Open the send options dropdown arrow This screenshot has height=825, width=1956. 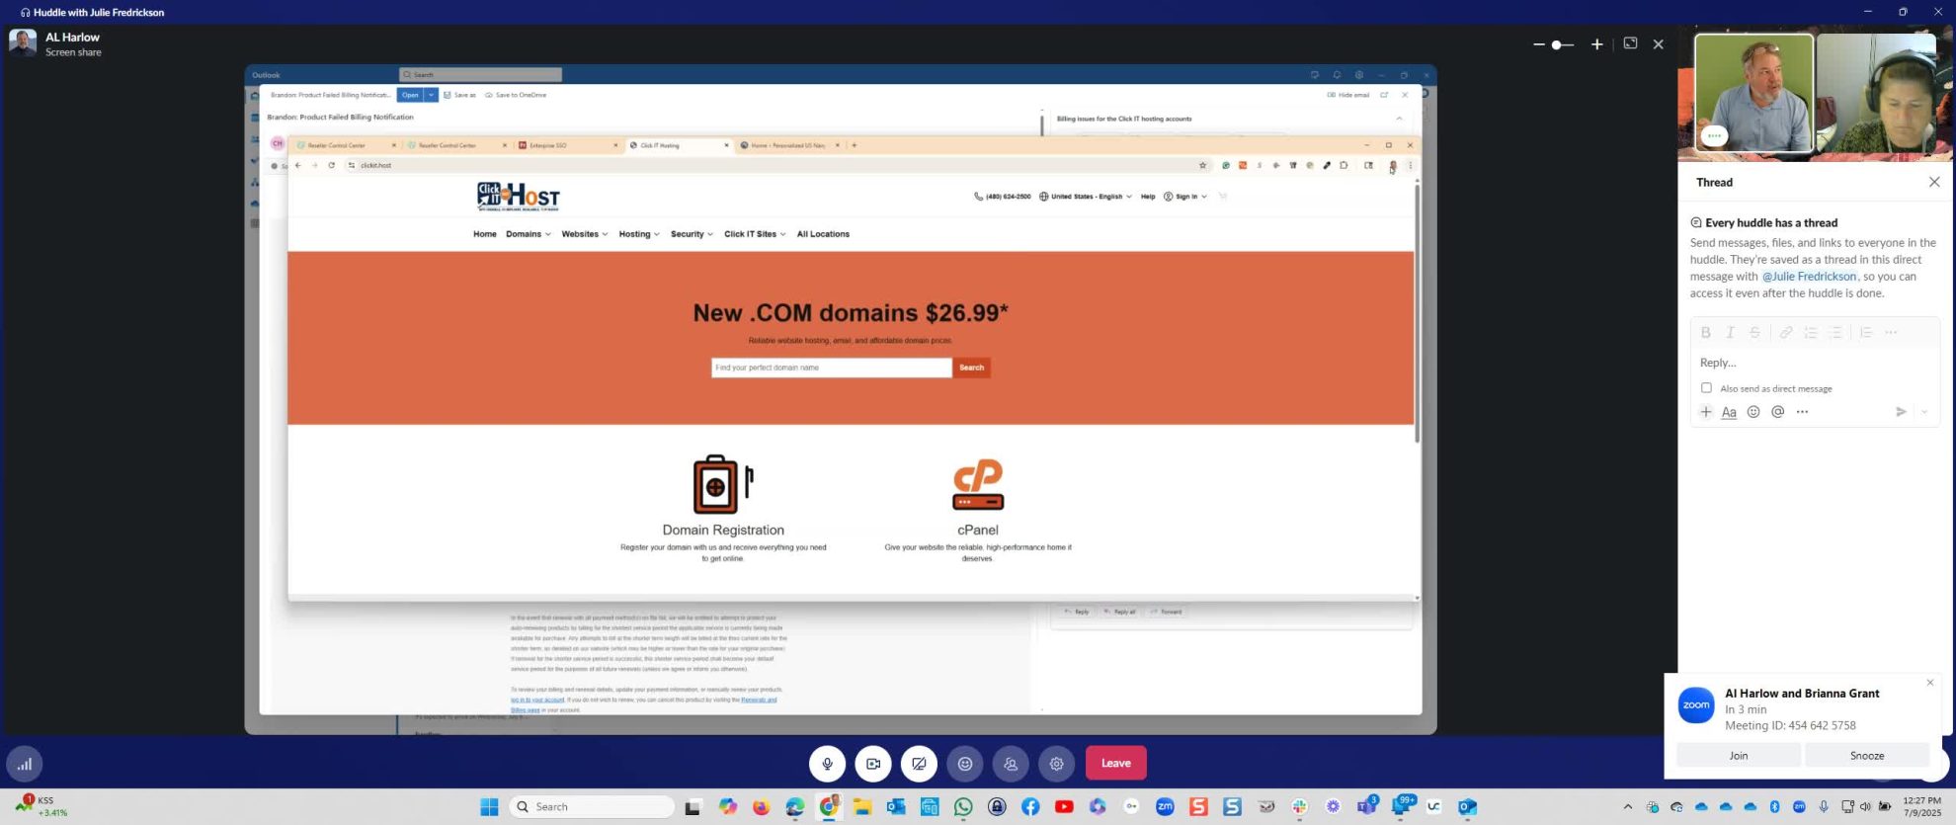pyautogui.click(x=1924, y=412)
